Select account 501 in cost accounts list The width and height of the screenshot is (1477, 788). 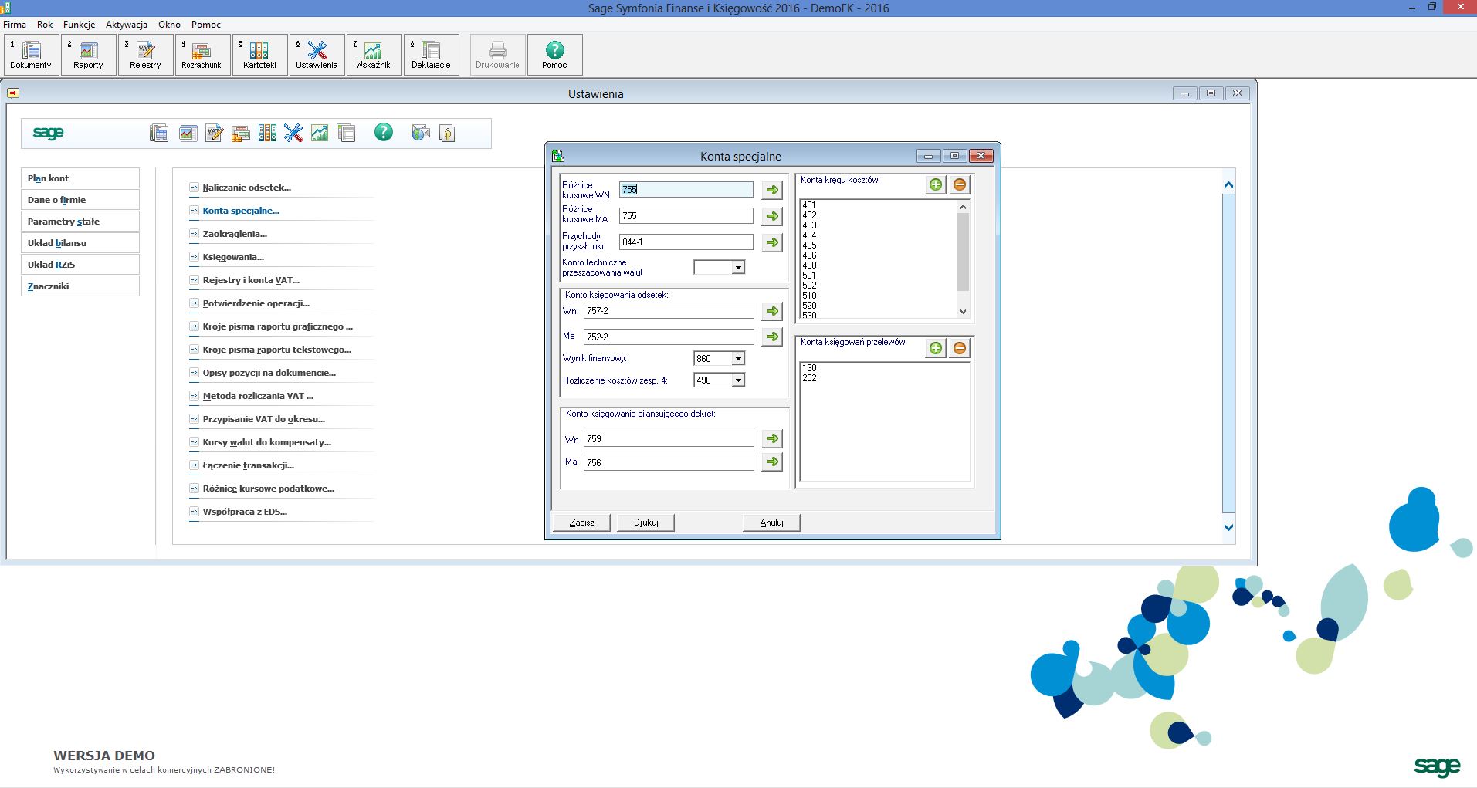coord(809,276)
